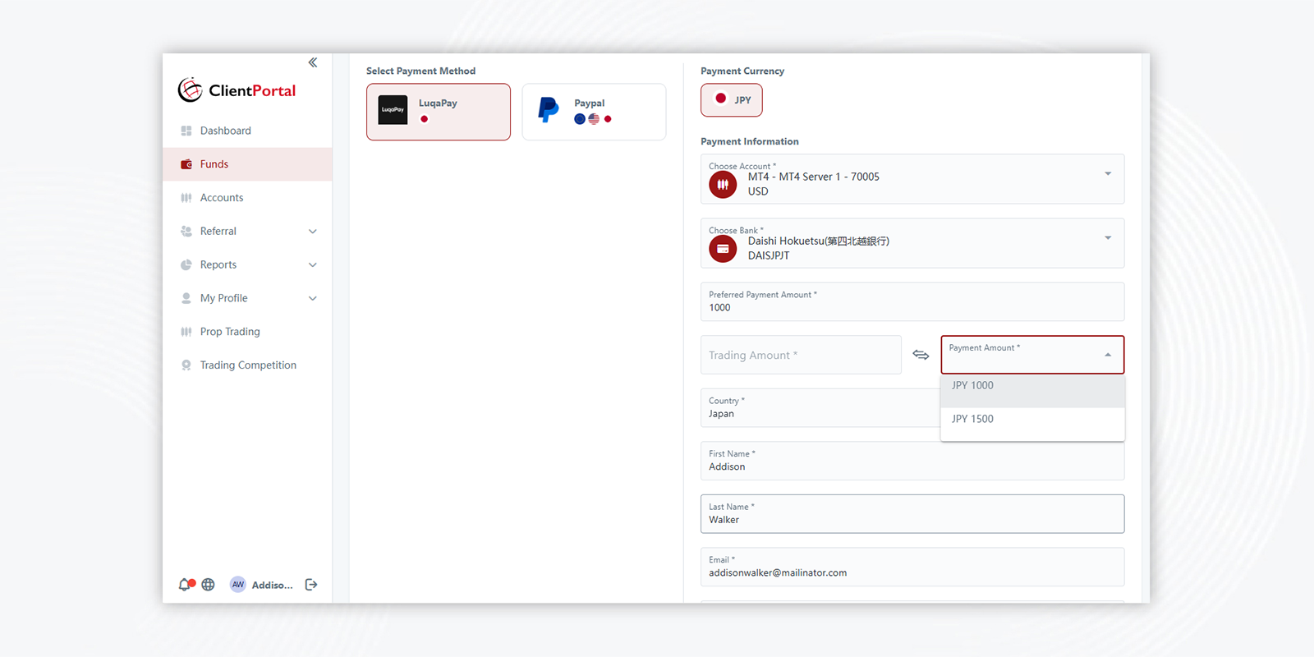Collapse the sidebar with double-chevron icon
1314x657 pixels.
point(313,62)
